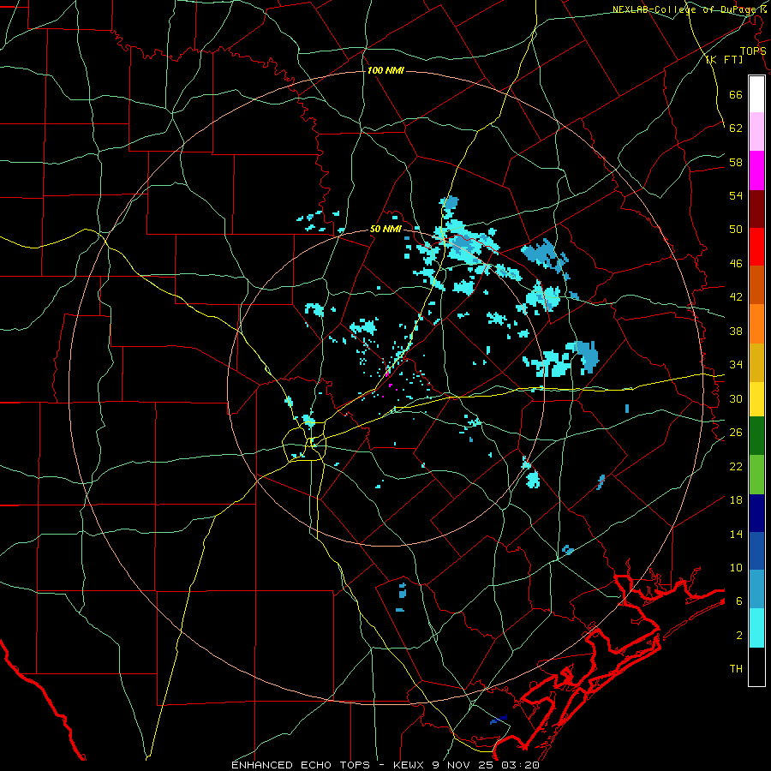This screenshot has width=771, height=771.
Task: Click the cyan legend swatch
Action: 756,628
